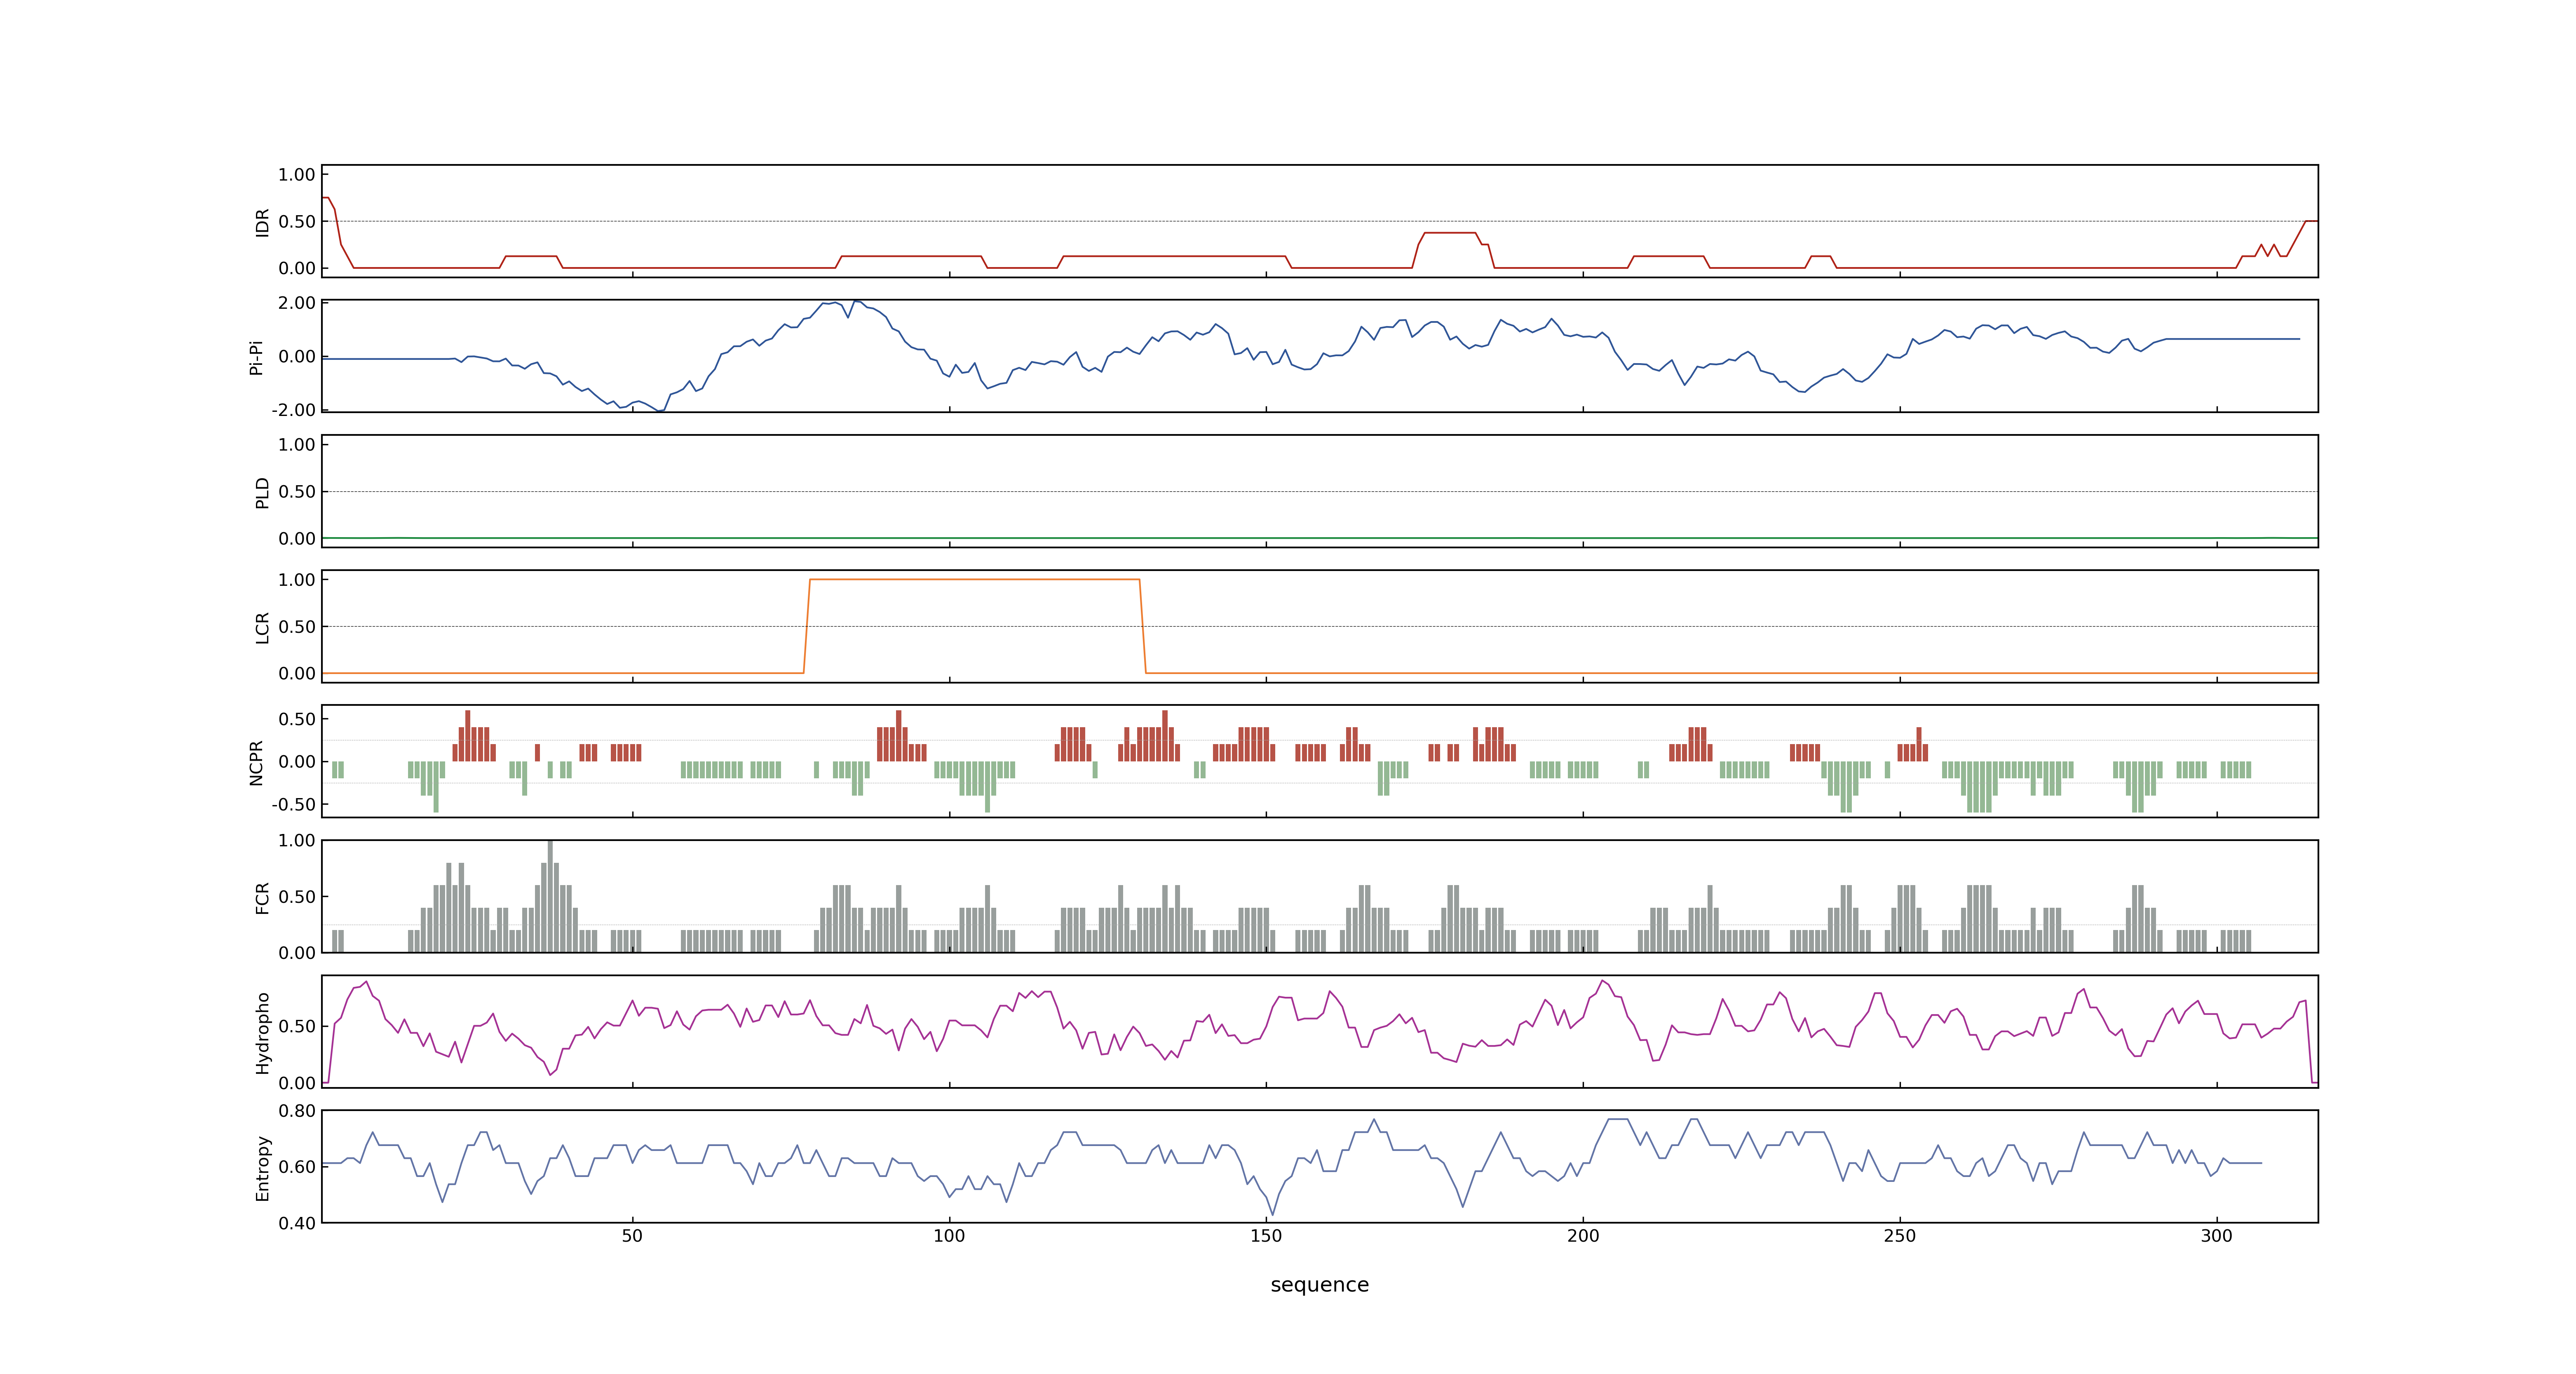Click x-axis tick label 250
Screen dimensions: 2576x1374
[1900, 1235]
